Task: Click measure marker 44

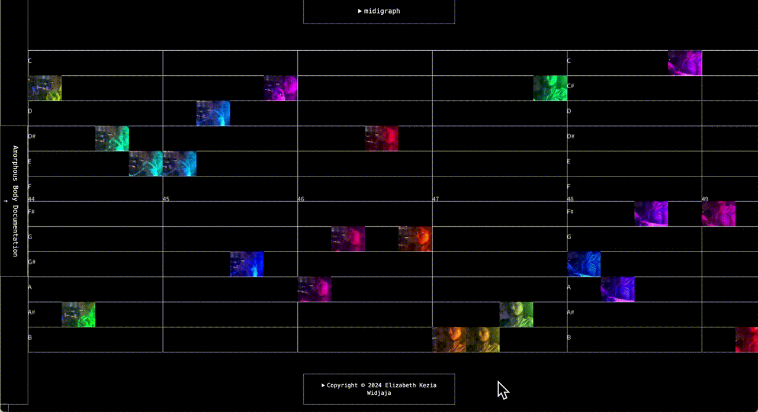Action: click(31, 199)
